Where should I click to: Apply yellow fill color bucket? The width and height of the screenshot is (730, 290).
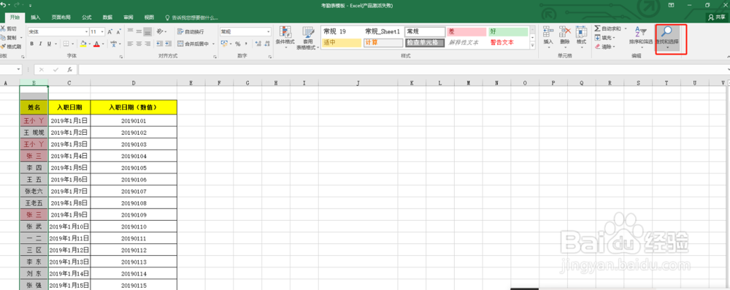point(83,44)
